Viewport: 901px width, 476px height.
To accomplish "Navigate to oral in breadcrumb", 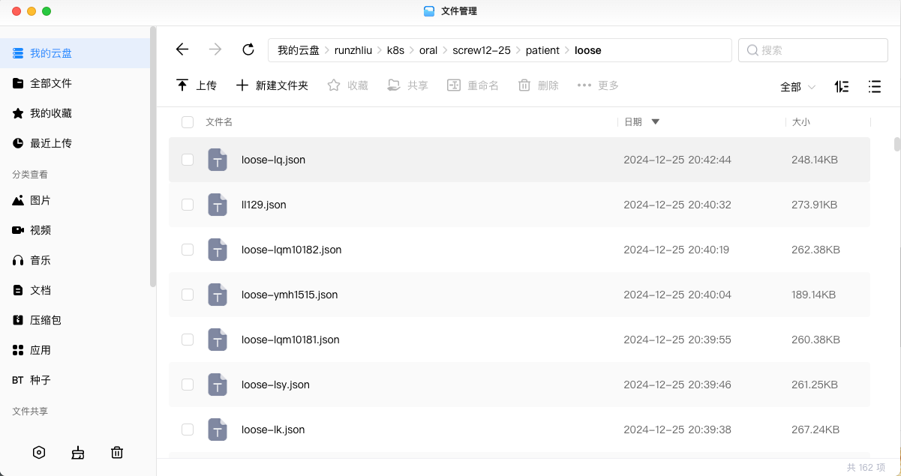I will click(x=428, y=50).
